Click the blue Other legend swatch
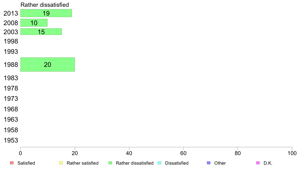299x185 pixels. tap(209, 163)
